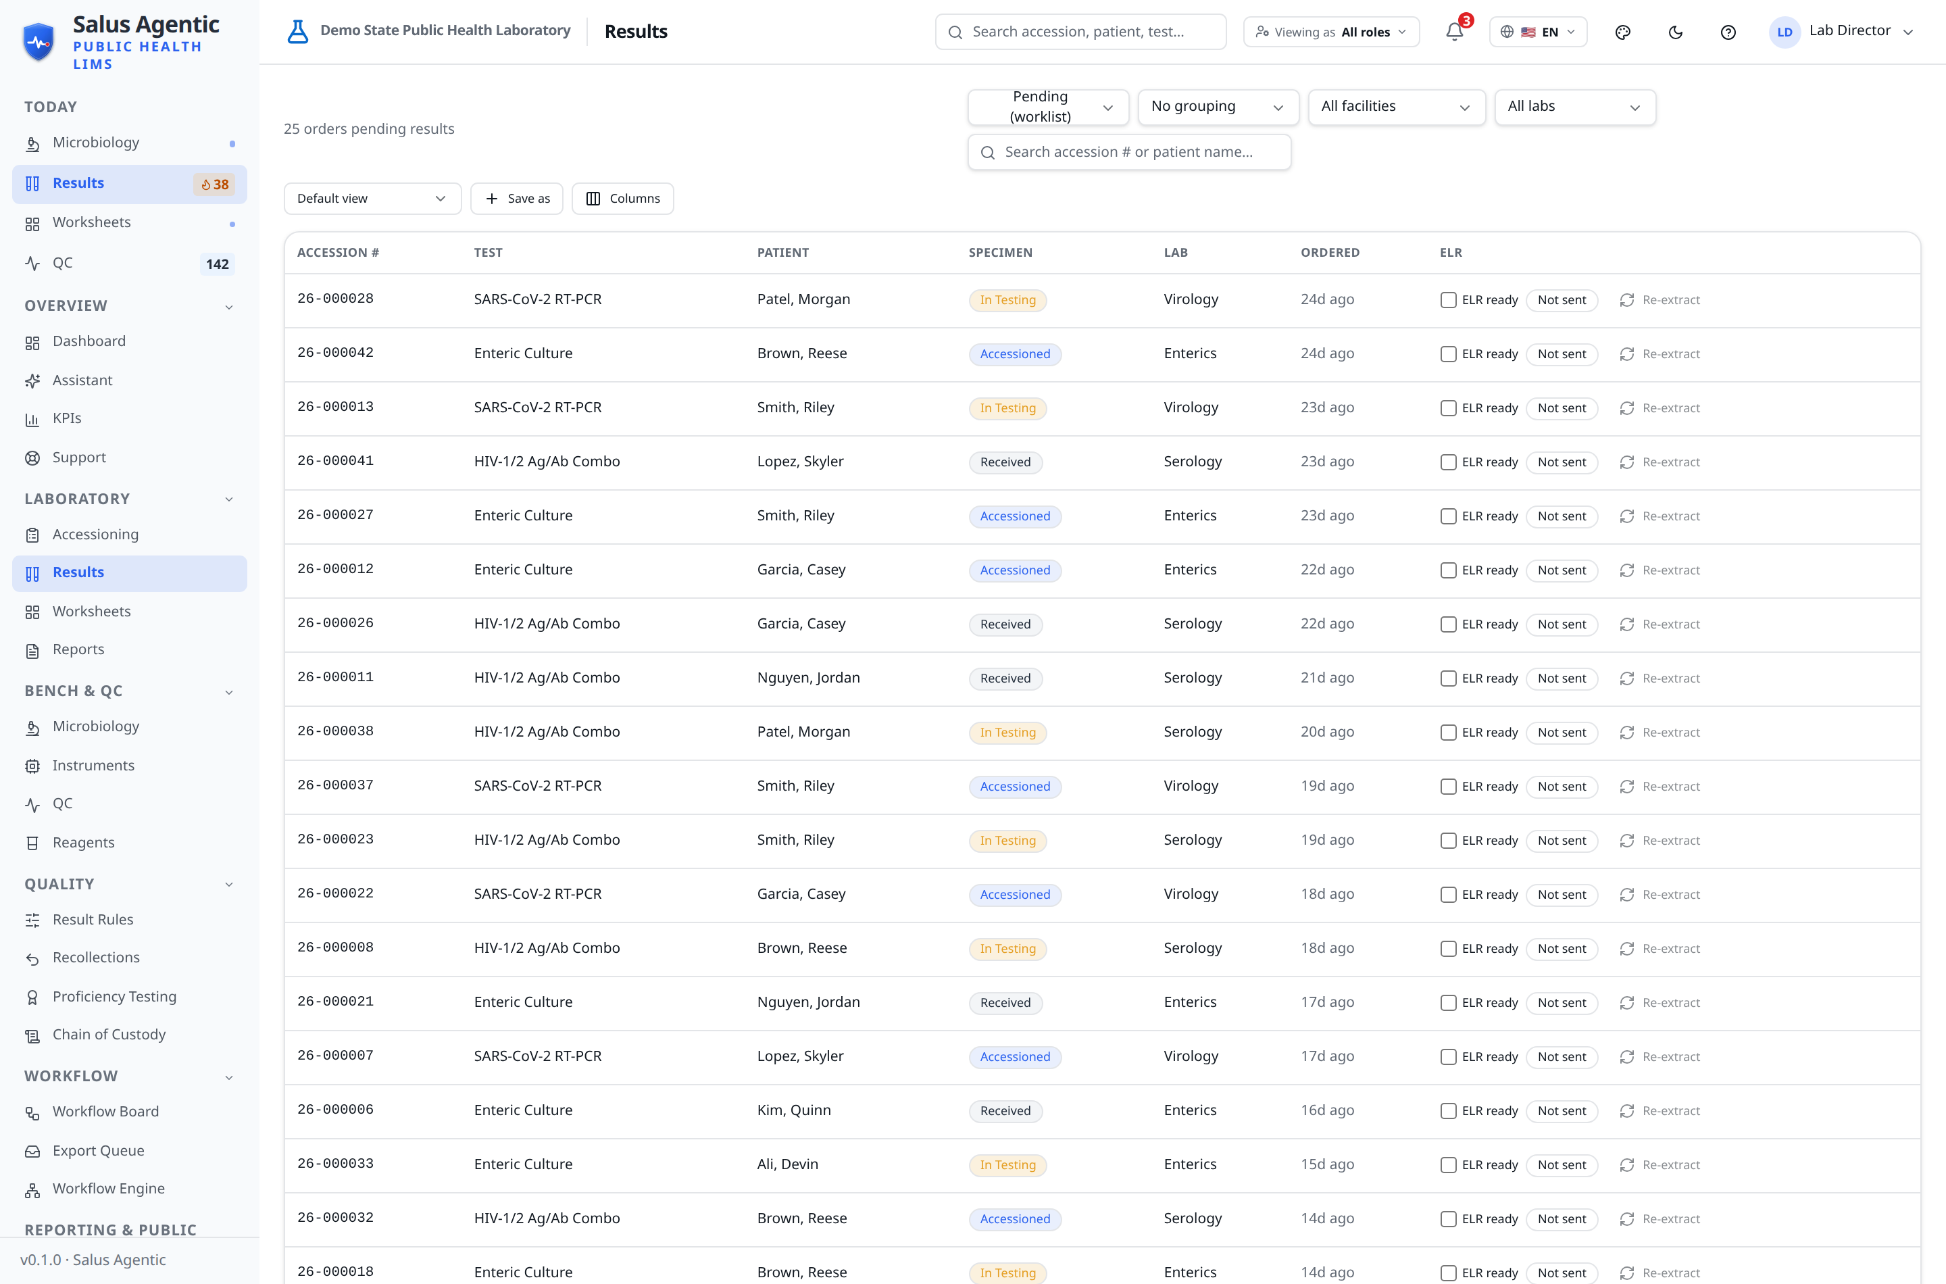Open Worksheets under LABORATORY section
1946x1284 pixels.
pos(129,612)
